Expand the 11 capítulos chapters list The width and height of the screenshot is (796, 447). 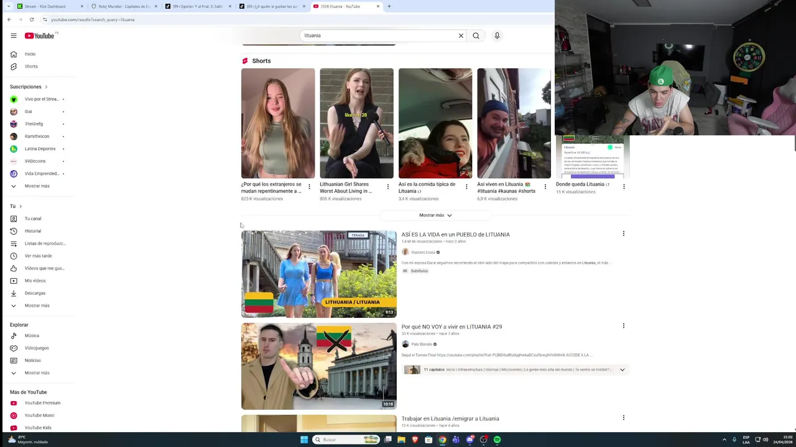pyautogui.click(x=622, y=369)
